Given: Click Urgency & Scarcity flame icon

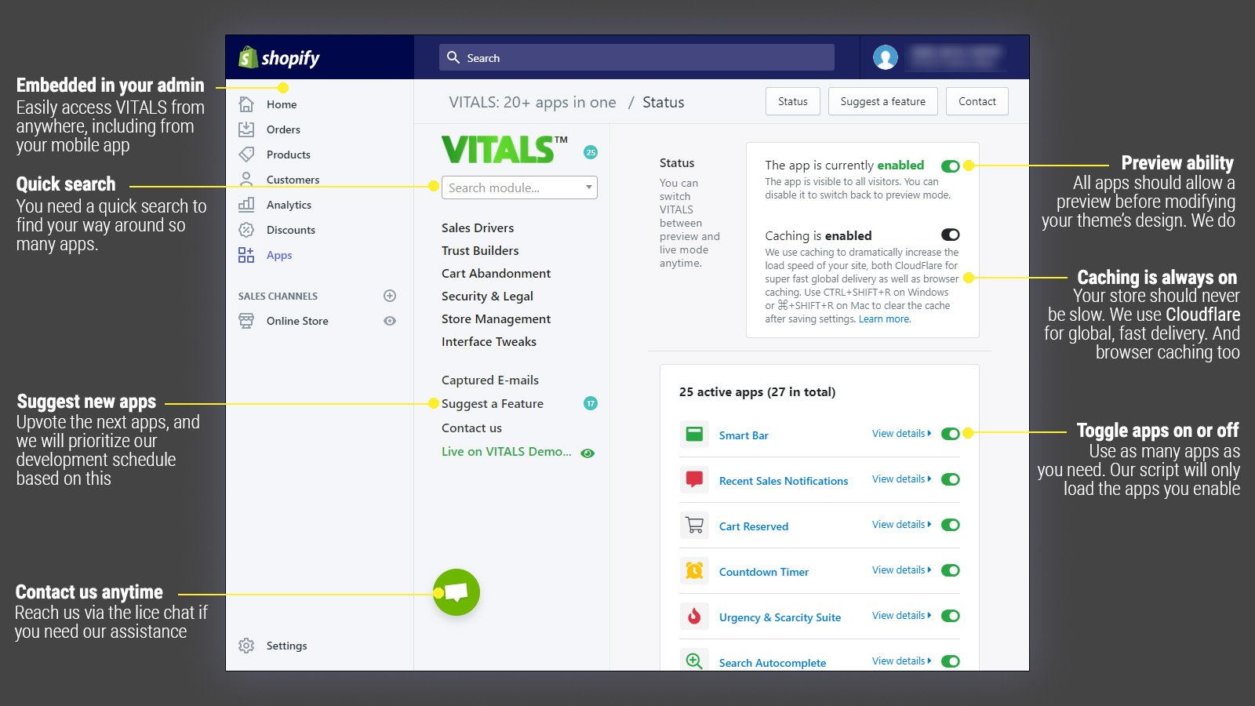Looking at the screenshot, I should tap(694, 616).
